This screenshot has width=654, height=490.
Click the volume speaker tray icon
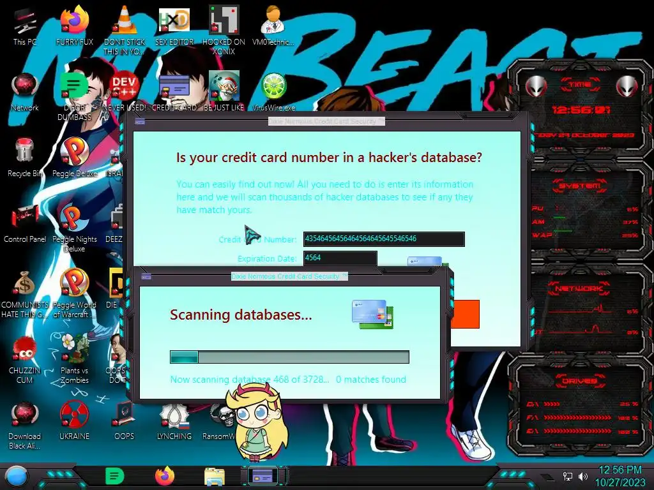(582, 476)
